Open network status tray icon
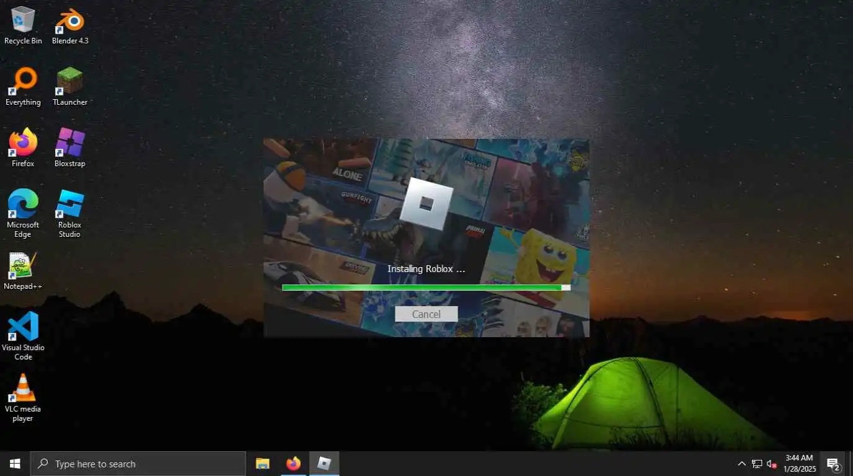 pos(757,464)
